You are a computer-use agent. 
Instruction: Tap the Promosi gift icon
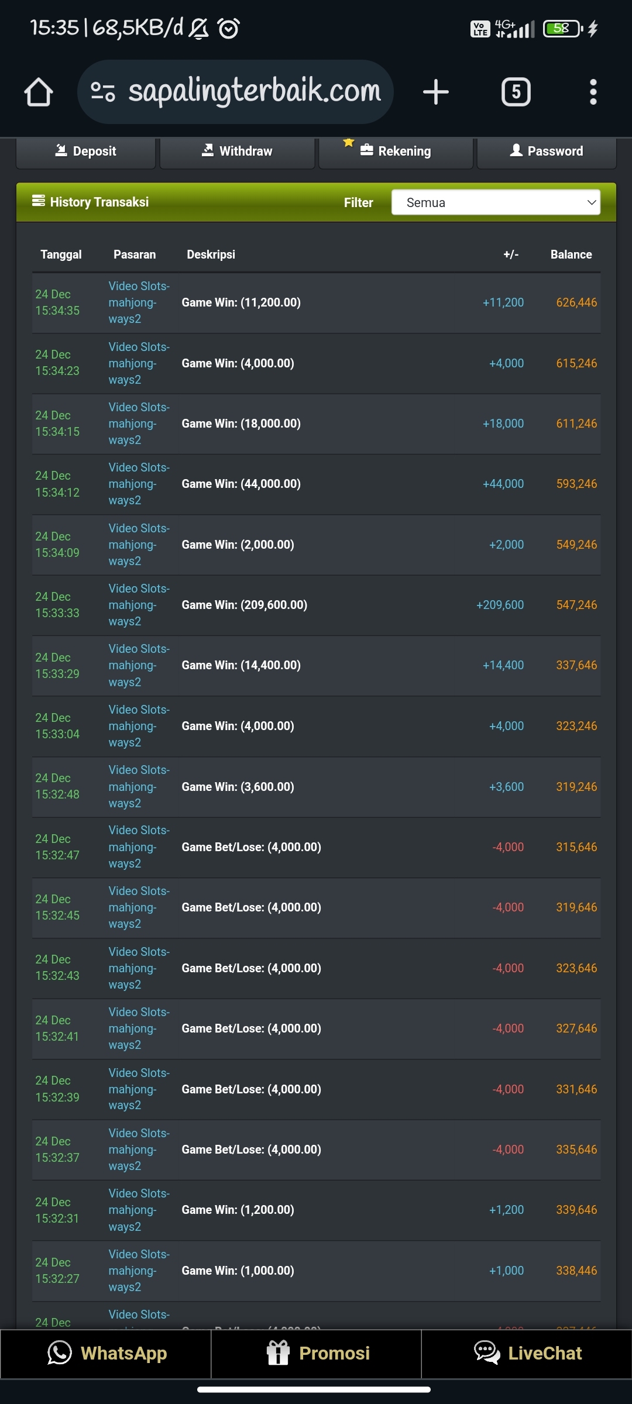point(278,1353)
